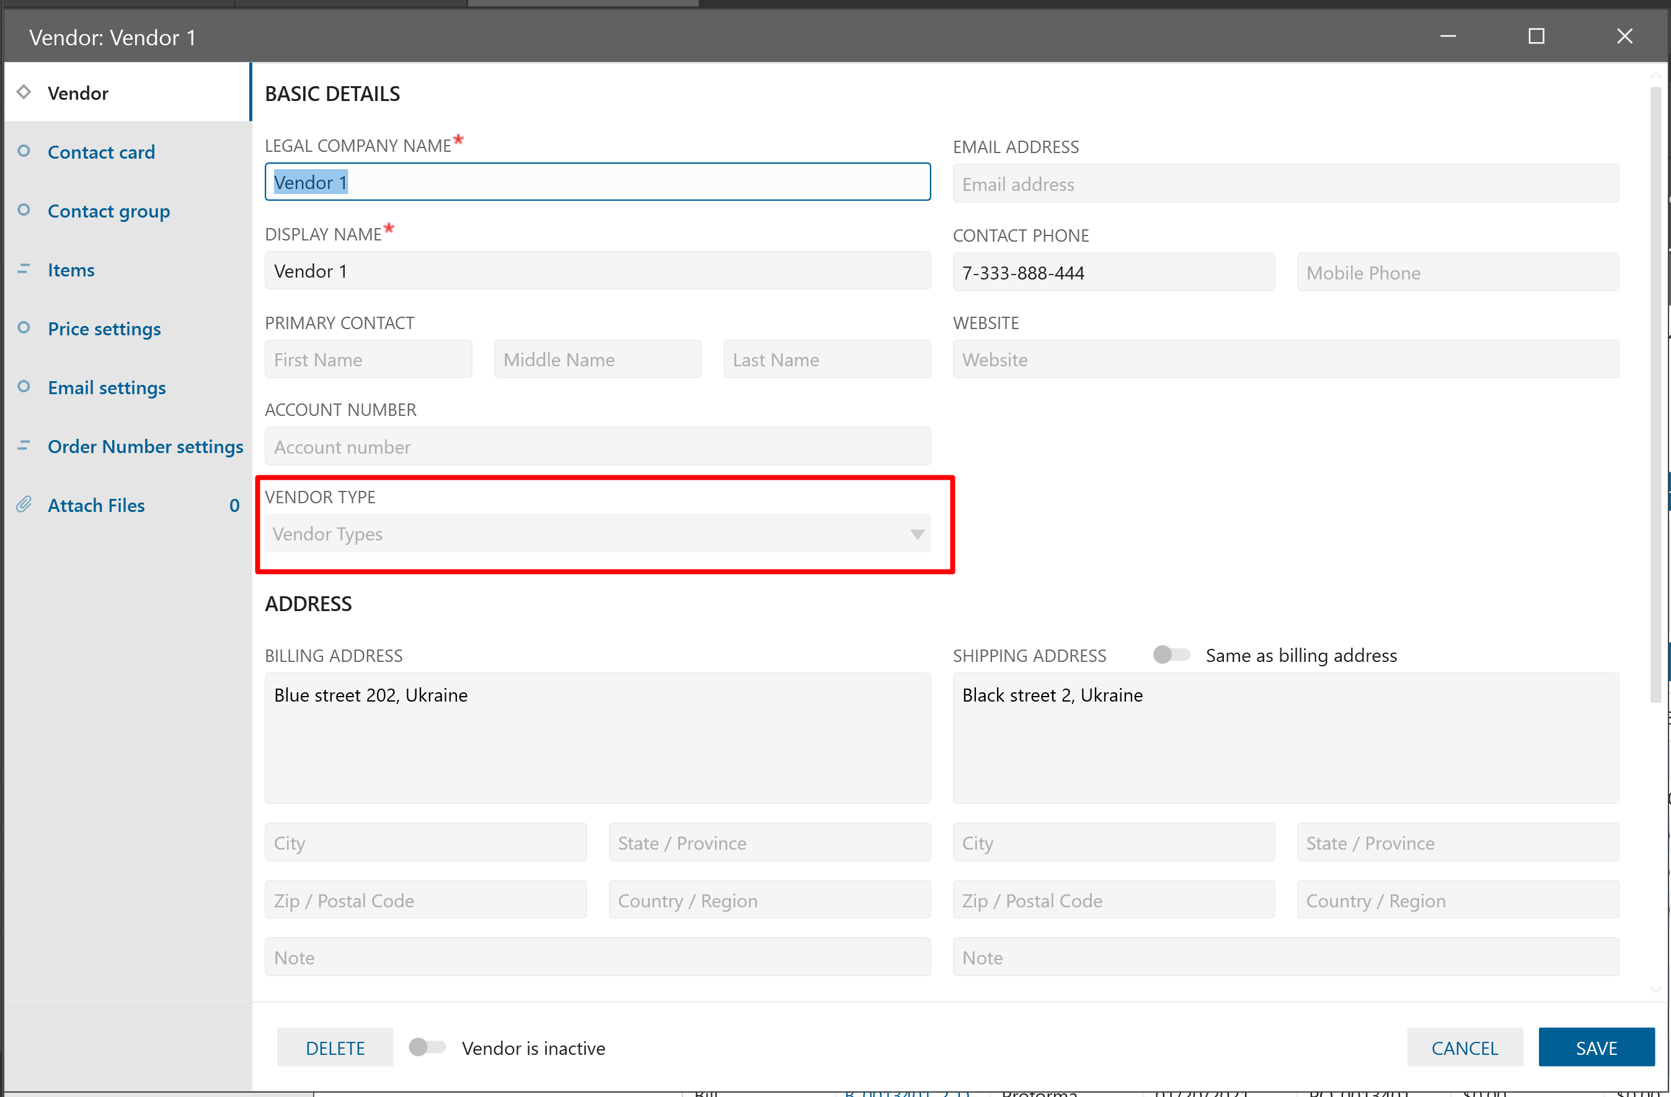Expand the Vendor Types dropdown arrow
This screenshot has height=1097, width=1671.
916,534
